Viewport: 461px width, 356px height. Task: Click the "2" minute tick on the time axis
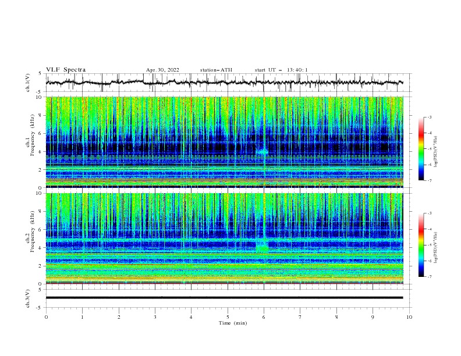click(x=119, y=317)
